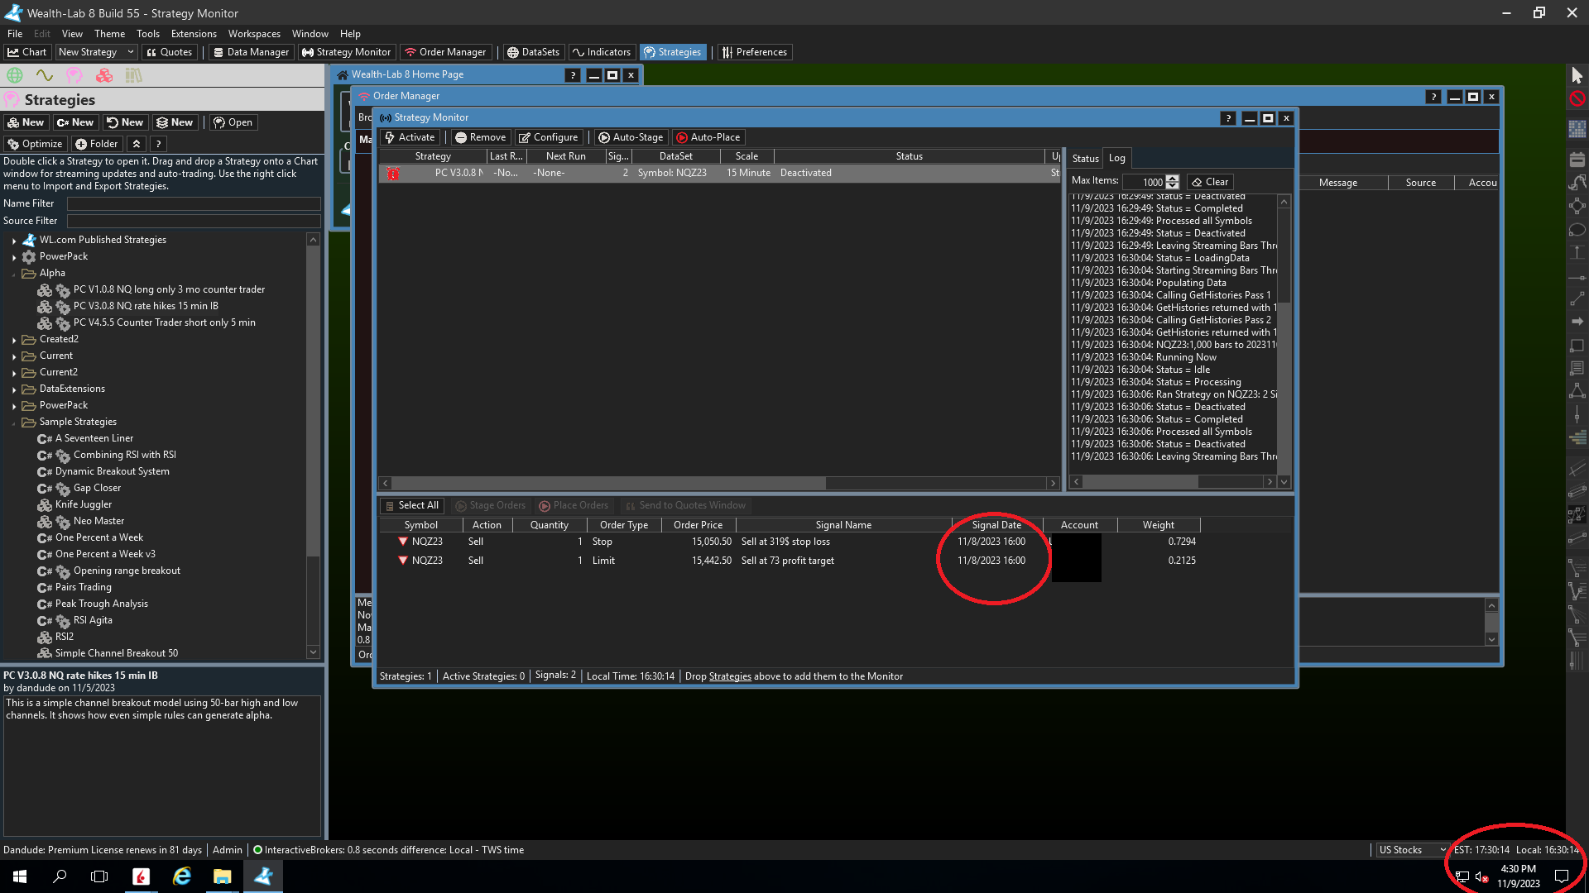1589x893 pixels.
Task: Click the Select All button
Action: click(x=412, y=505)
